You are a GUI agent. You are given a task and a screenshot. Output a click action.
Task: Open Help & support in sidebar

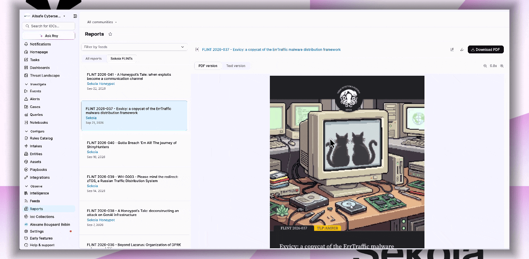(42, 245)
